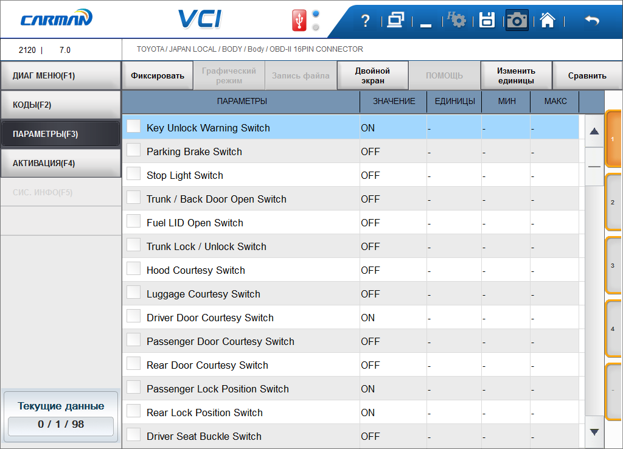
Task: Click the minimize dash icon in toolbar
Action: pos(426,26)
